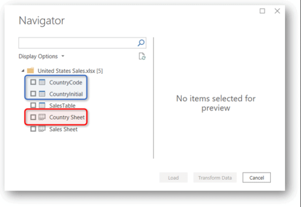Click the Transform Data button
This screenshot has height=207, width=301.
pyautogui.click(x=215, y=177)
